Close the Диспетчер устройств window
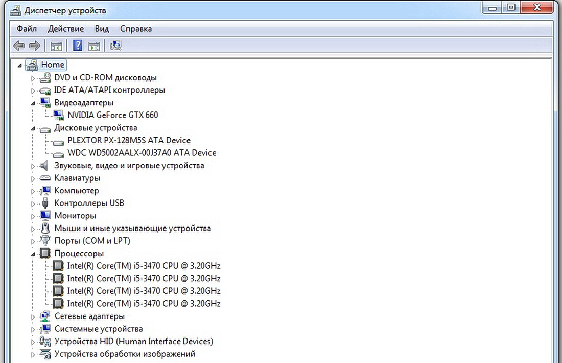This screenshot has height=363, width=562. 536,8
